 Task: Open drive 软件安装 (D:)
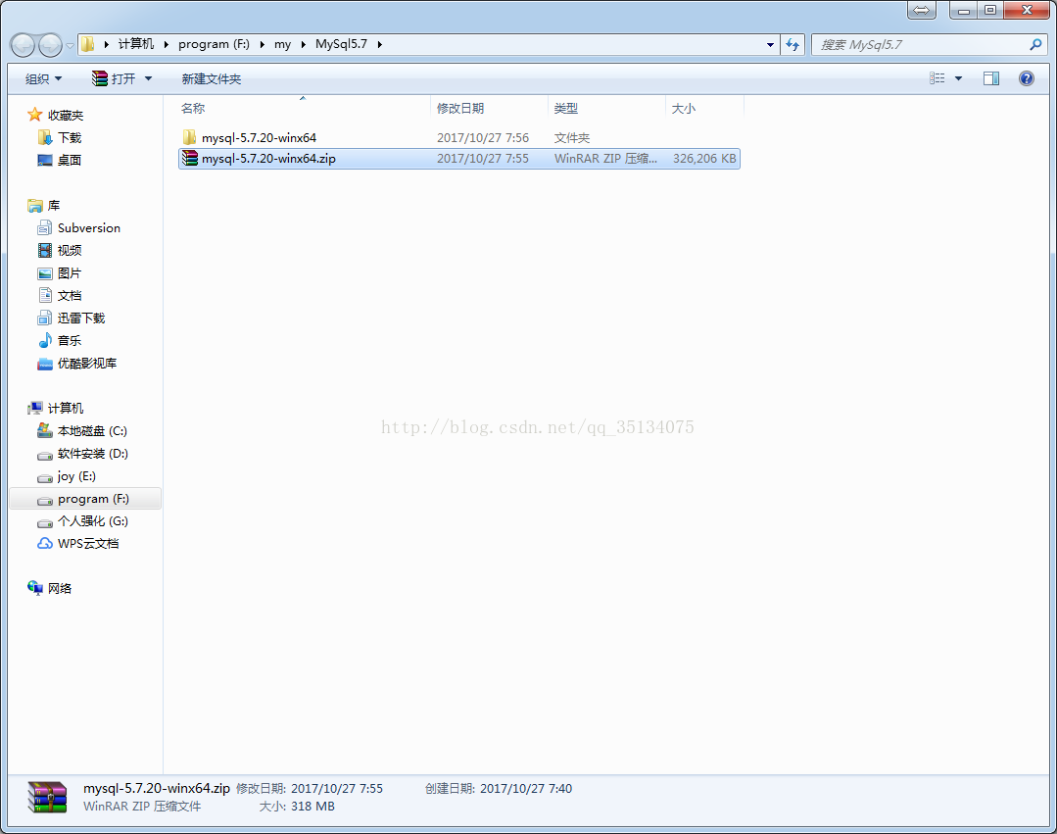pos(93,453)
